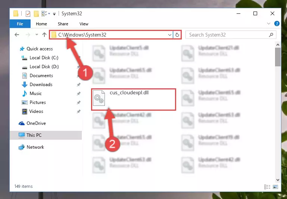The width and height of the screenshot is (287, 199).
Task: Go up one folder level
Action: [x=44, y=35]
